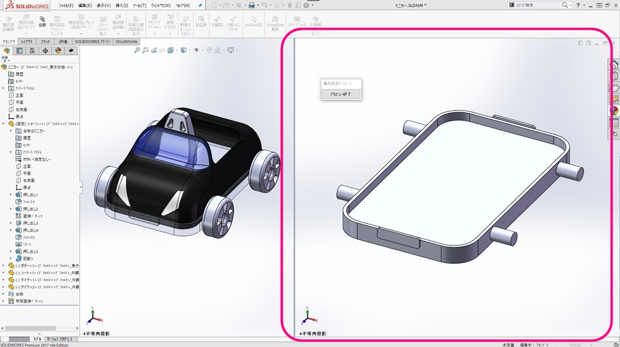Click the Zoom to Fit magnifier icon
This screenshot has width=620, height=347.
pos(137,50)
